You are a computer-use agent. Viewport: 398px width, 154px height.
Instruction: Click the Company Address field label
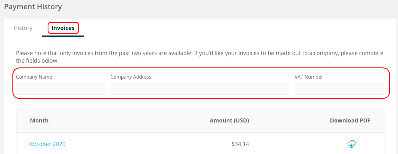131,77
